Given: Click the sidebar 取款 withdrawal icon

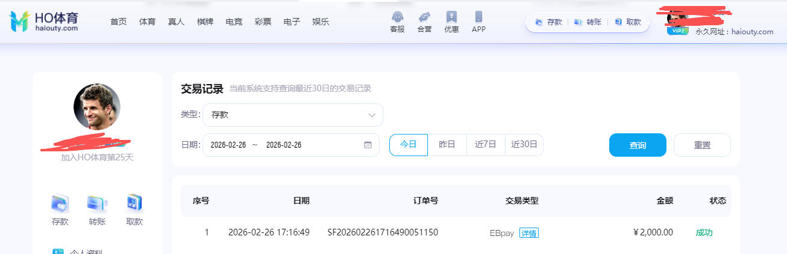Looking at the screenshot, I should [x=134, y=204].
